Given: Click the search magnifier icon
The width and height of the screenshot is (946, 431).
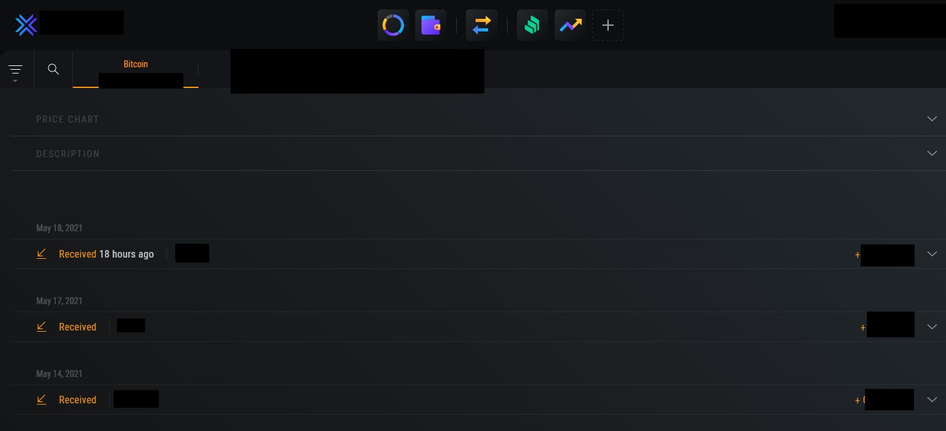Looking at the screenshot, I should (53, 69).
